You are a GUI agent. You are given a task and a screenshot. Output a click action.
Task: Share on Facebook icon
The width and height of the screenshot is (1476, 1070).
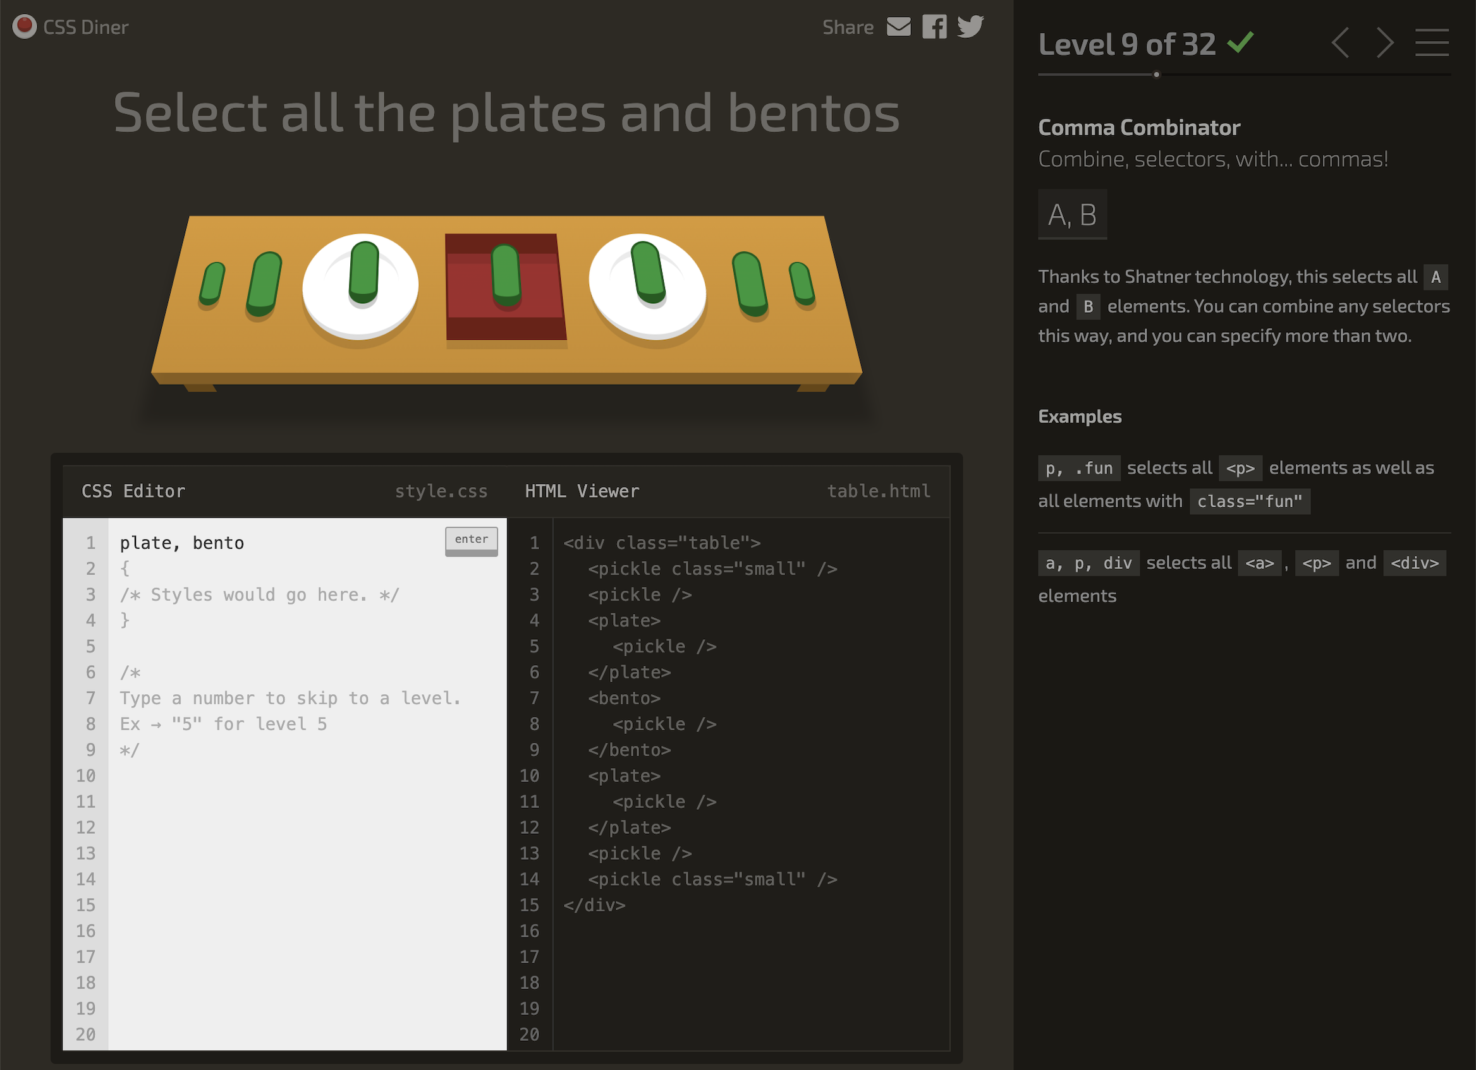tap(934, 27)
